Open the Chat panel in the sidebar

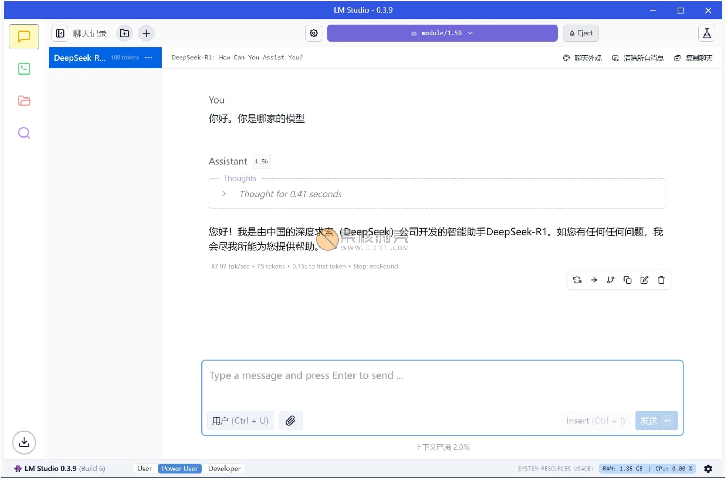point(24,37)
